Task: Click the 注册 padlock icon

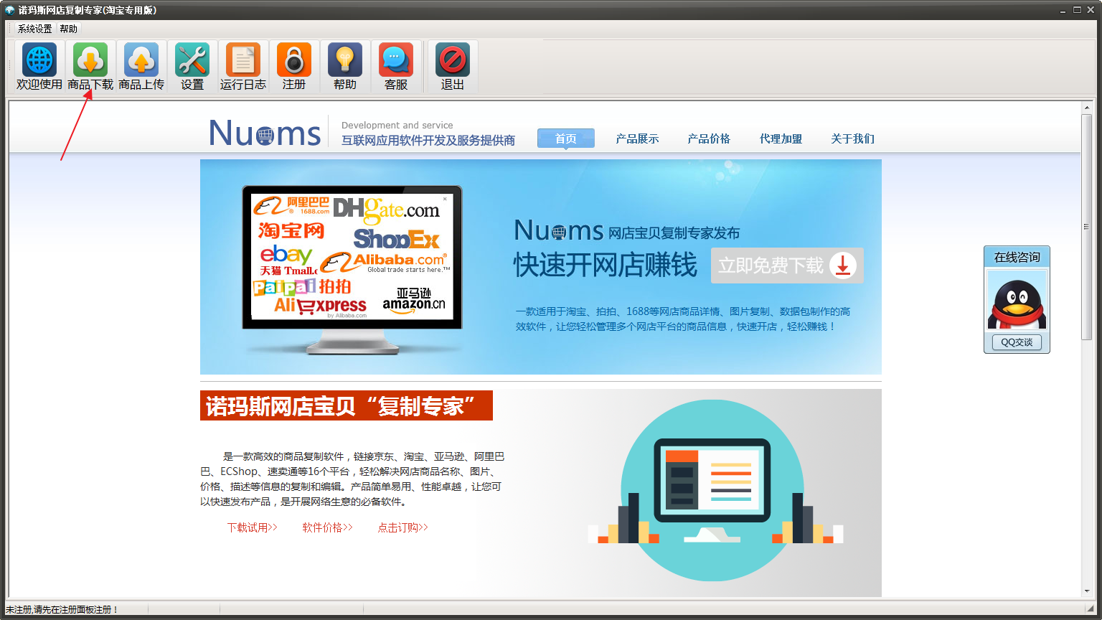Action: tap(294, 60)
